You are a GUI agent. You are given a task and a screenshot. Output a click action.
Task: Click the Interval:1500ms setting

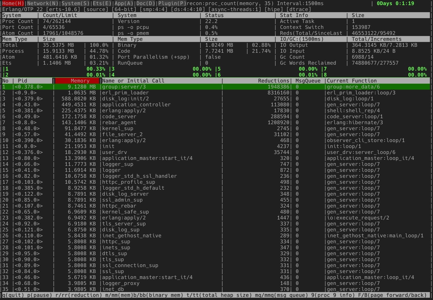300,3
